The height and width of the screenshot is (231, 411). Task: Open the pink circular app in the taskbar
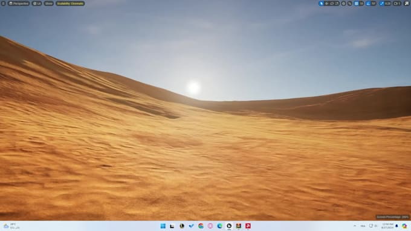tap(210, 226)
